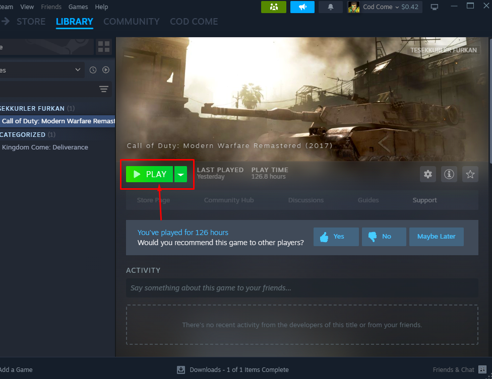Go to the COMMUNITY tab

point(132,21)
